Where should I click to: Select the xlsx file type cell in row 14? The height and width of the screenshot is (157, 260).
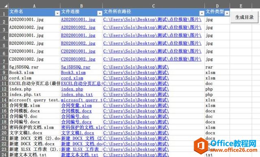217,100
